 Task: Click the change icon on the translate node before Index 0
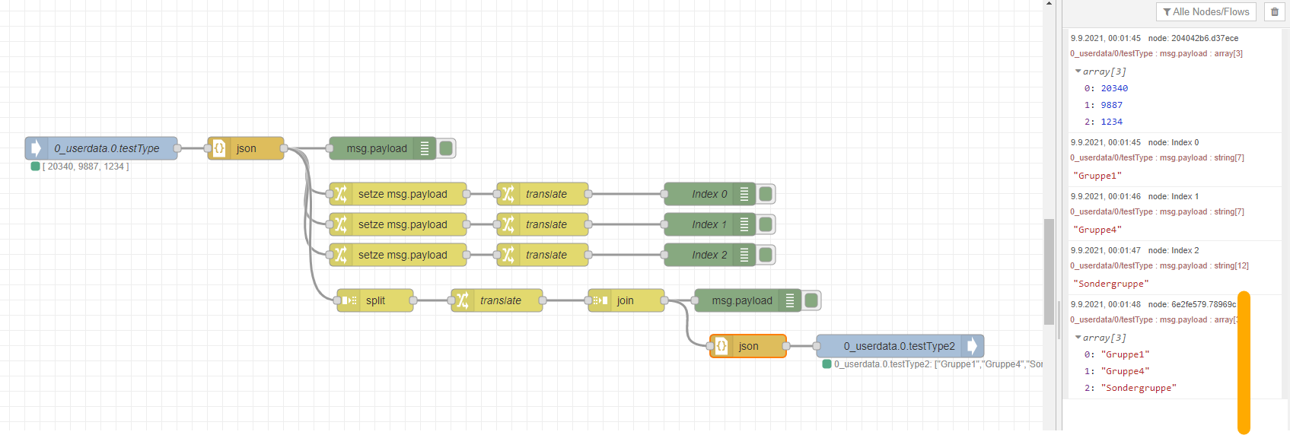tap(508, 194)
